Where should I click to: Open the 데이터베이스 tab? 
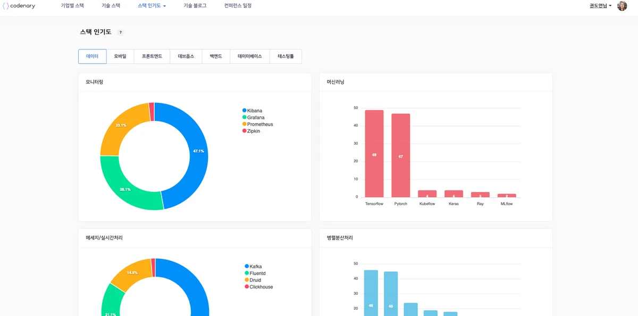click(250, 56)
